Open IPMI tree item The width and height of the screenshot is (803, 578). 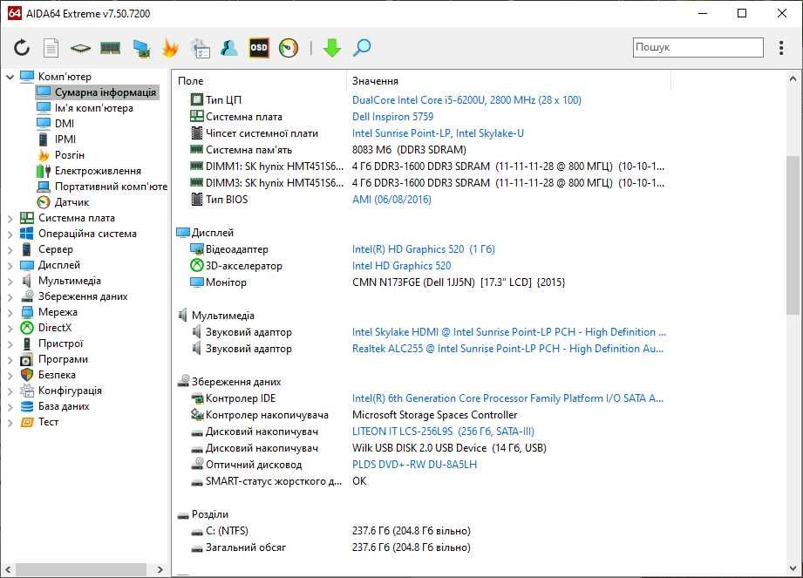tap(65, 139)
